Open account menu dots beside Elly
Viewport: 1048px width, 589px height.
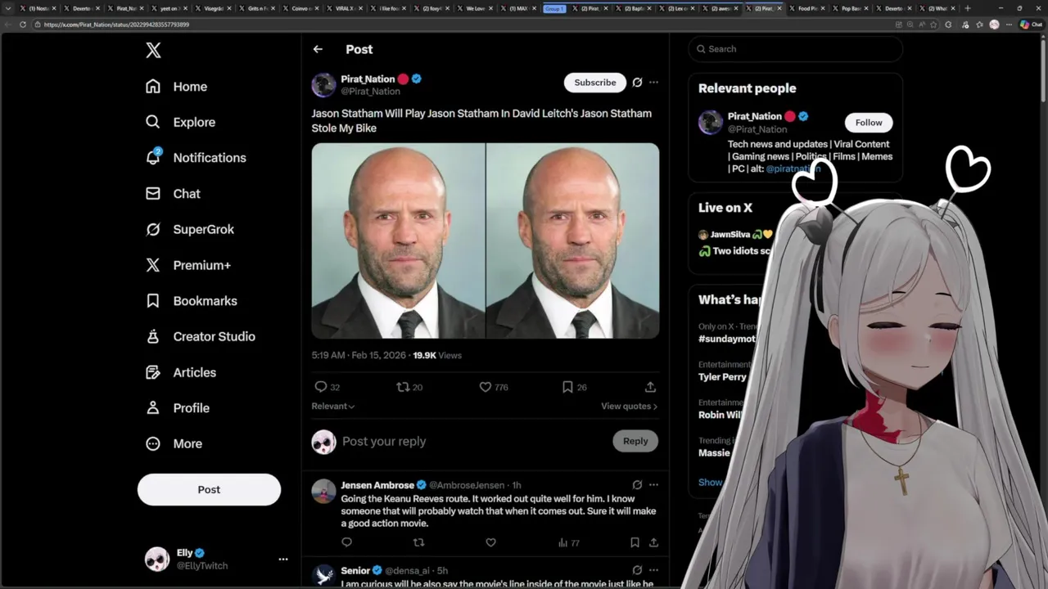click(283, 560)
